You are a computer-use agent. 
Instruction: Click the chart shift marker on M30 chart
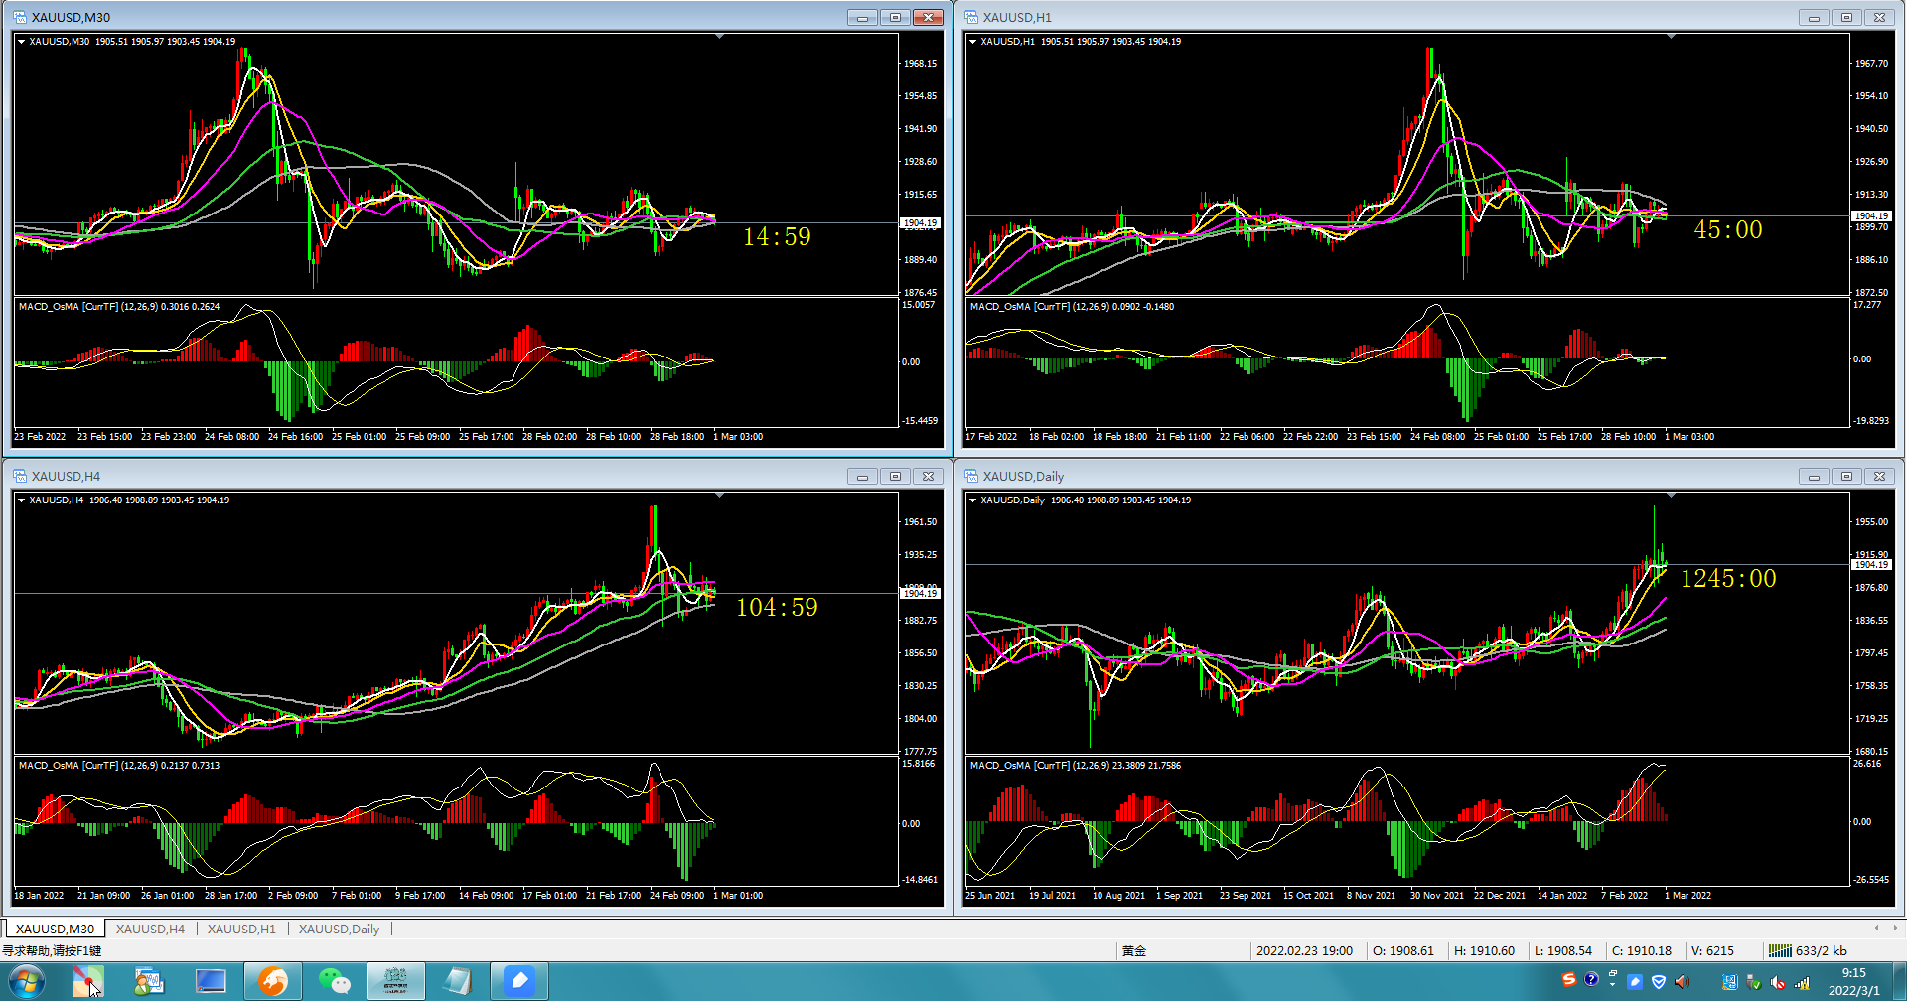click(719, 37)
